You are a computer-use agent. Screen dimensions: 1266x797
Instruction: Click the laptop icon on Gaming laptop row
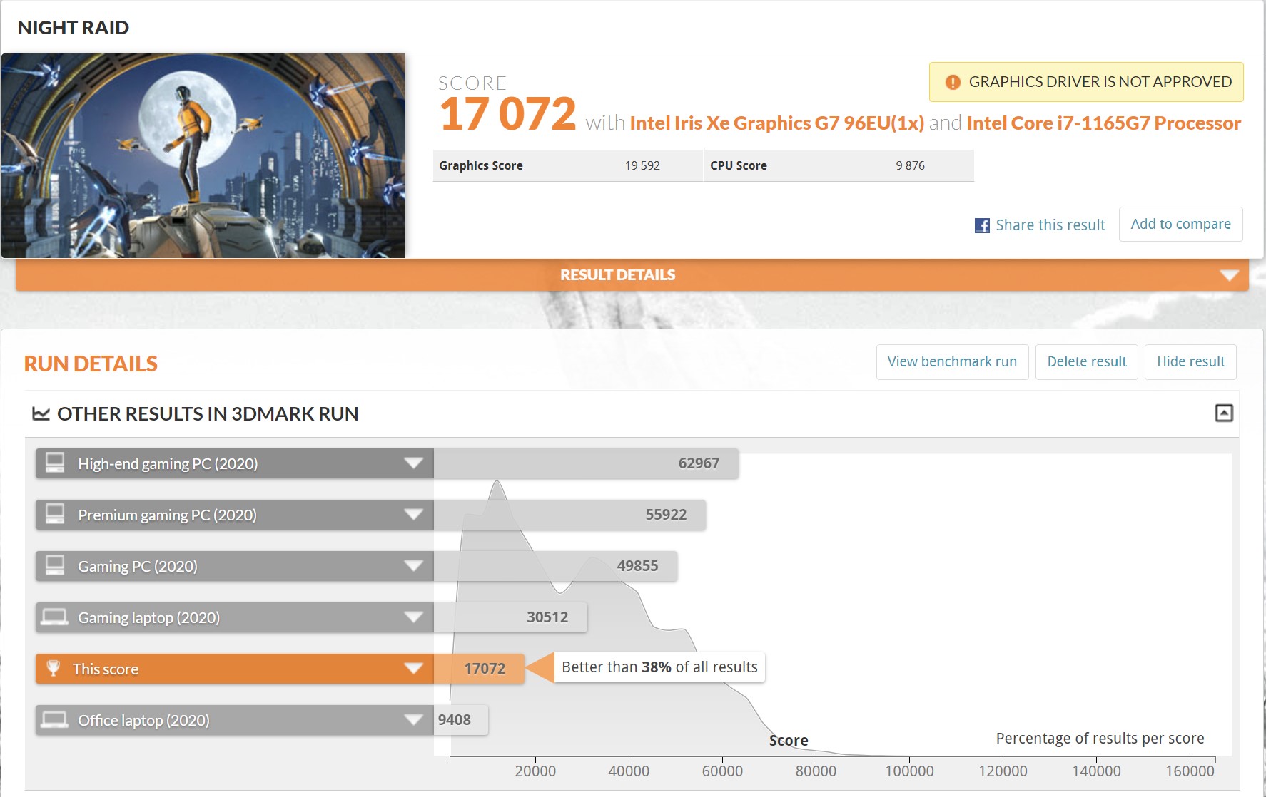pos(54,617)
